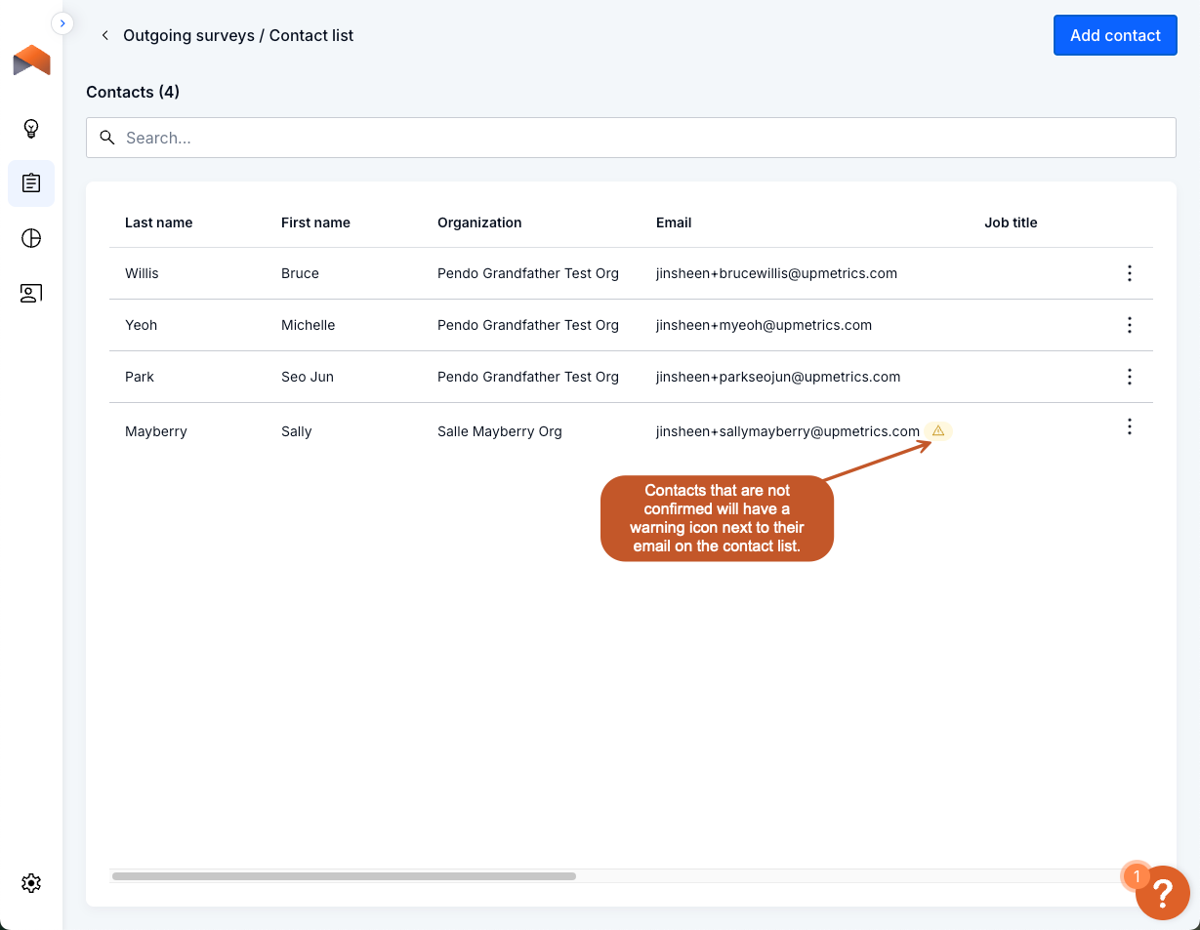Click the Outgoing surveys / Contact list breadcrumb

238,35
